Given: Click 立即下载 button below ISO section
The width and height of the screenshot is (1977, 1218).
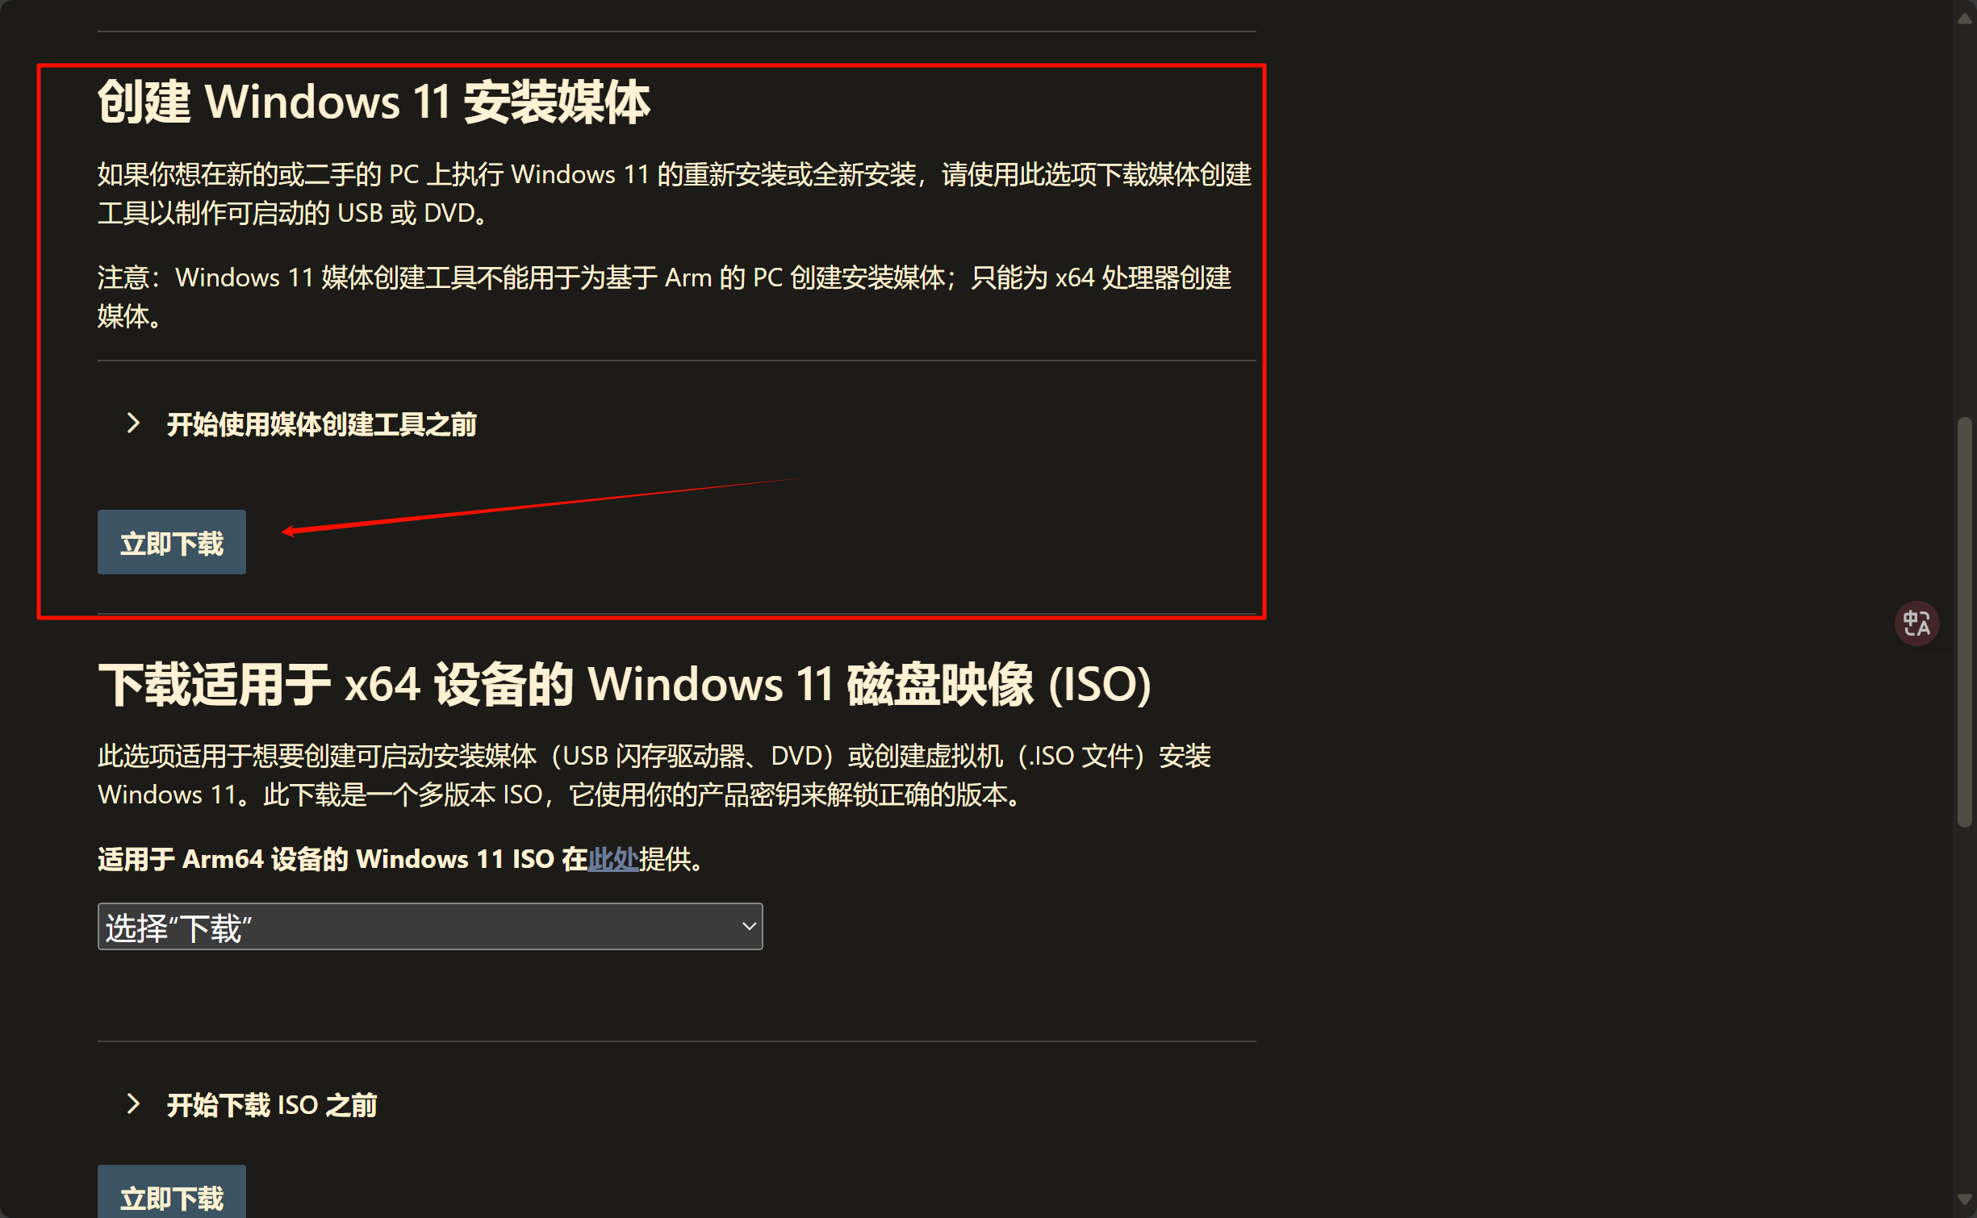Looking at the screenshot, I should (x=172, y=1191).
